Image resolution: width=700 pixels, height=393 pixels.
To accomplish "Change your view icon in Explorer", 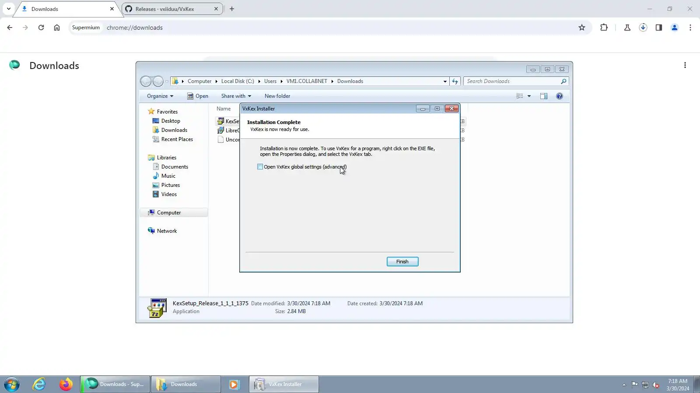I will 519,96.
